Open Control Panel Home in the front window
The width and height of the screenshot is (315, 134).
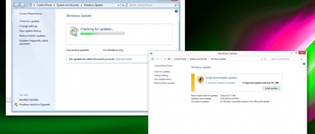163,66
